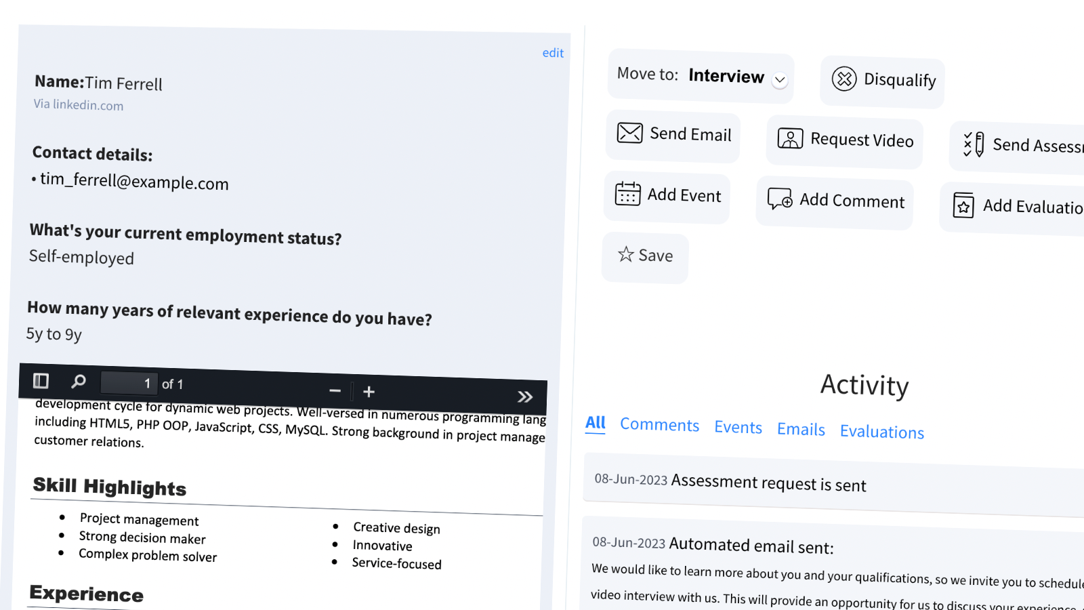1084x610 pixels.
Task: Toggle the PDF viewer sidebar icon
Action: (41, 380)
